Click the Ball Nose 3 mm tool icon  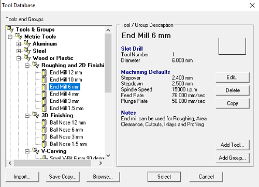coord(44,137)
